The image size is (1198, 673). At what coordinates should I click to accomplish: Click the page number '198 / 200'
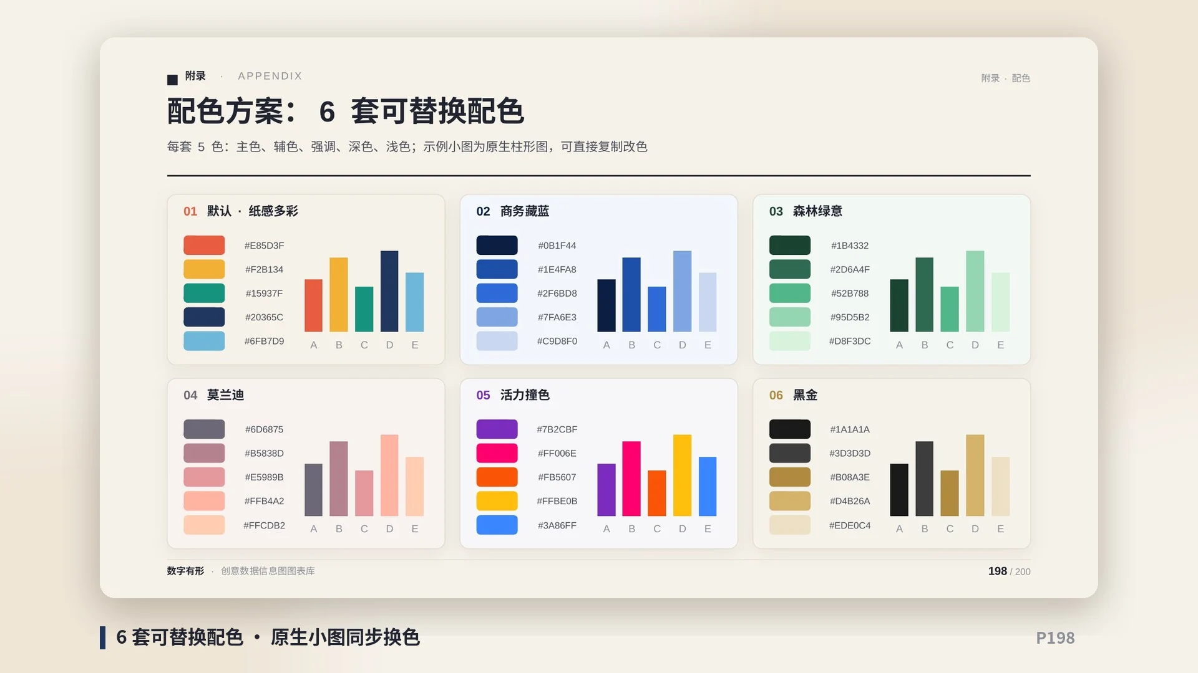(x=1009, y=571)
